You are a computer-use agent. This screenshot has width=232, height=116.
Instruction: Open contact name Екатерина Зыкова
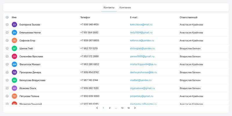coord(30,25)
